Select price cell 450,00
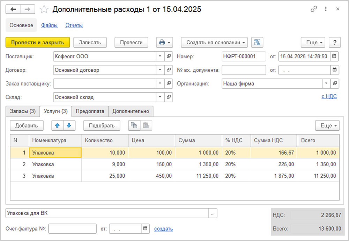 click(x=152, y=176)
